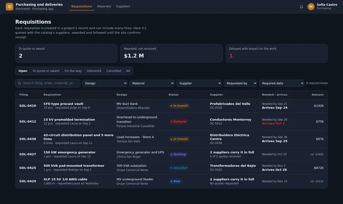Select the All filter tab
343x204 pixels.
tap(128, 71)
